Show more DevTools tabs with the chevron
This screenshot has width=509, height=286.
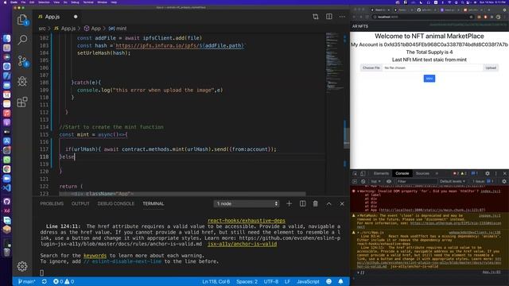437,173
